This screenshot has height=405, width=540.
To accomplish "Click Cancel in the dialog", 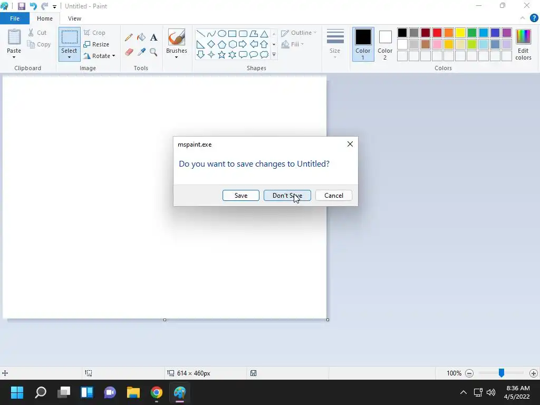I will tap(334, 196).
